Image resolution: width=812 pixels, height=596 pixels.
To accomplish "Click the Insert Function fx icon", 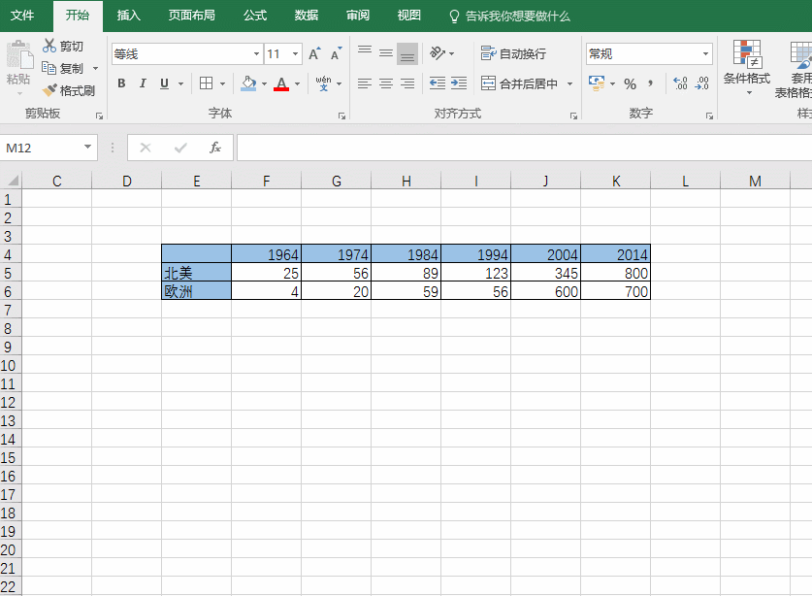I will tap(215, 148).
